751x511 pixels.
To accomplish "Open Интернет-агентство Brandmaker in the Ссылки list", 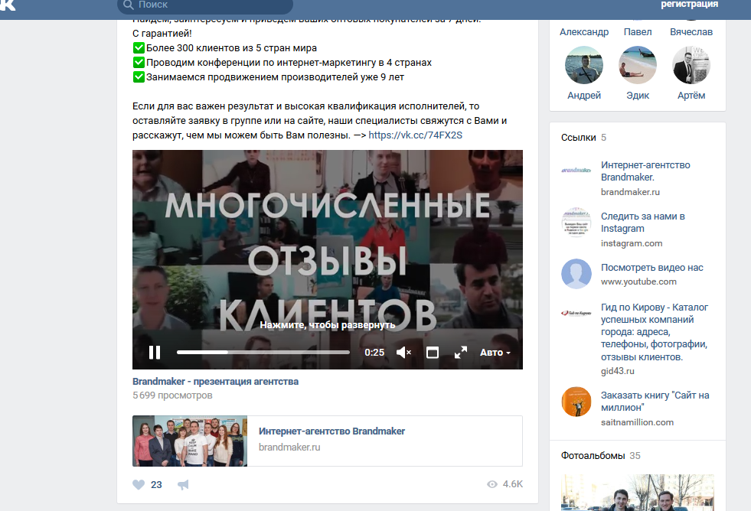I will pyautogui.click(x=645, y=171).
